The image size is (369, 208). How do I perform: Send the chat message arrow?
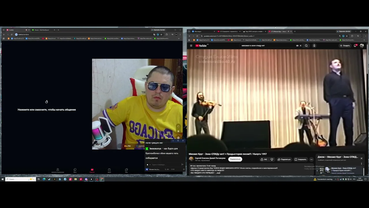(182, 165)
